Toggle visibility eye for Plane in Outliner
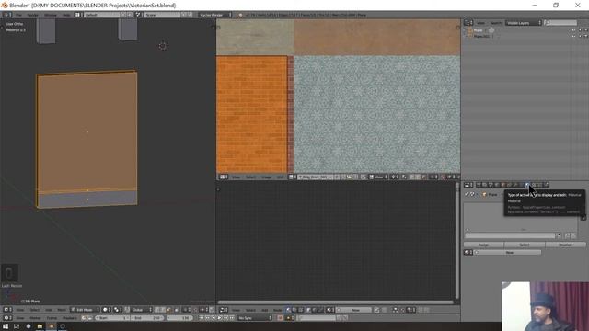The image size is (589, 331). point(573,30)
